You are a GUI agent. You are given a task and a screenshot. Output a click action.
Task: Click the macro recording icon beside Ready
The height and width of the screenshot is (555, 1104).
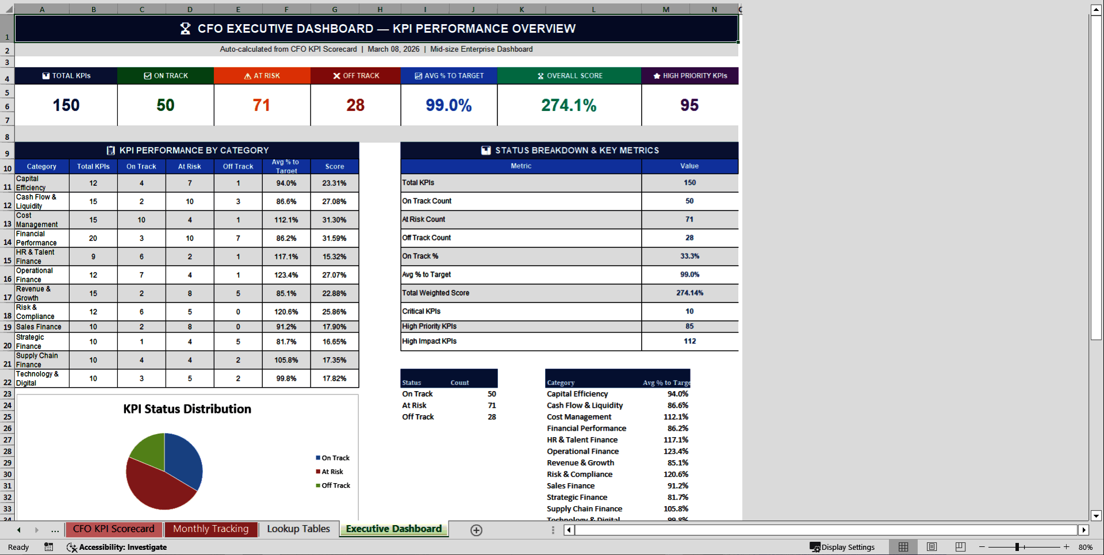(x=48, y=547)
